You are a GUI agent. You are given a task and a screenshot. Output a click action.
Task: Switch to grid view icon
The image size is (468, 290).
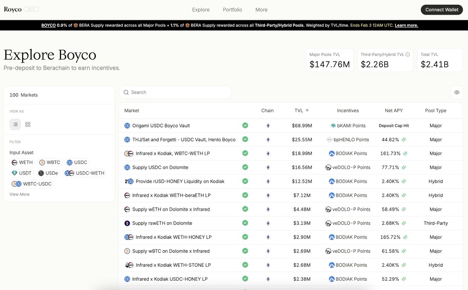[28, 124]
